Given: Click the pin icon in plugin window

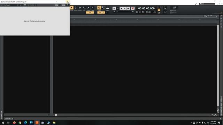Looking at the screenshot, I should [x=68, y=5].
